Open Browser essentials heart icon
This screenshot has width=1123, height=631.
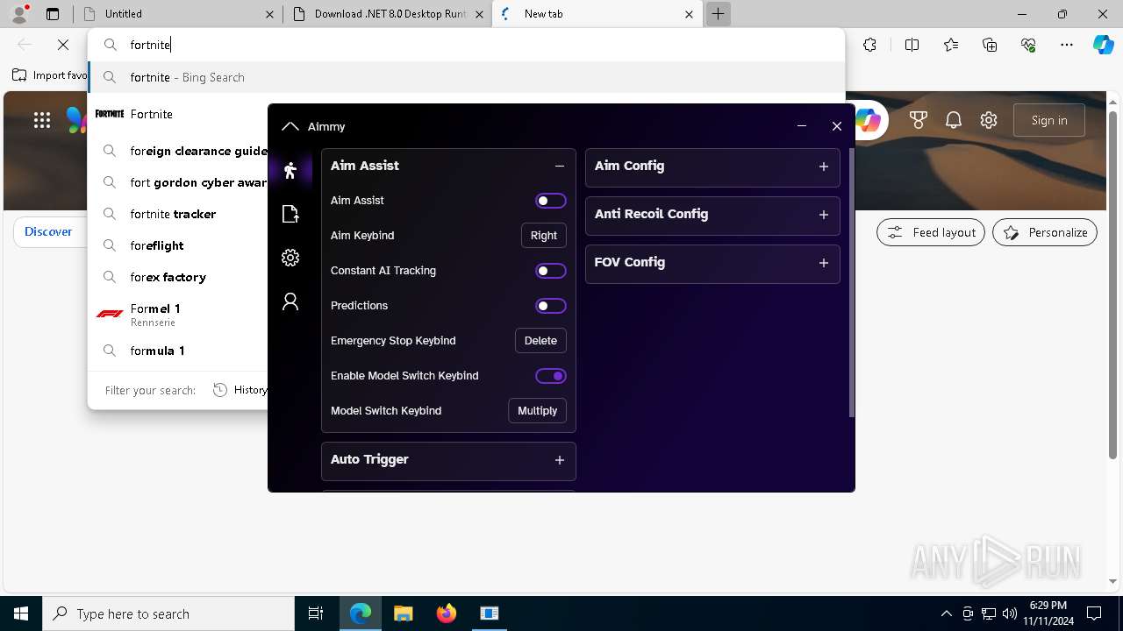click(x=1028, y=45)
